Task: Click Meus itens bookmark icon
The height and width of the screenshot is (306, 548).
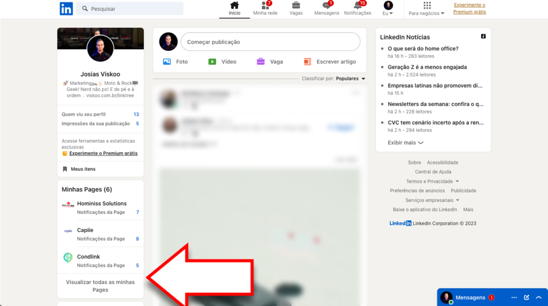Action: [x=65, y=169]
